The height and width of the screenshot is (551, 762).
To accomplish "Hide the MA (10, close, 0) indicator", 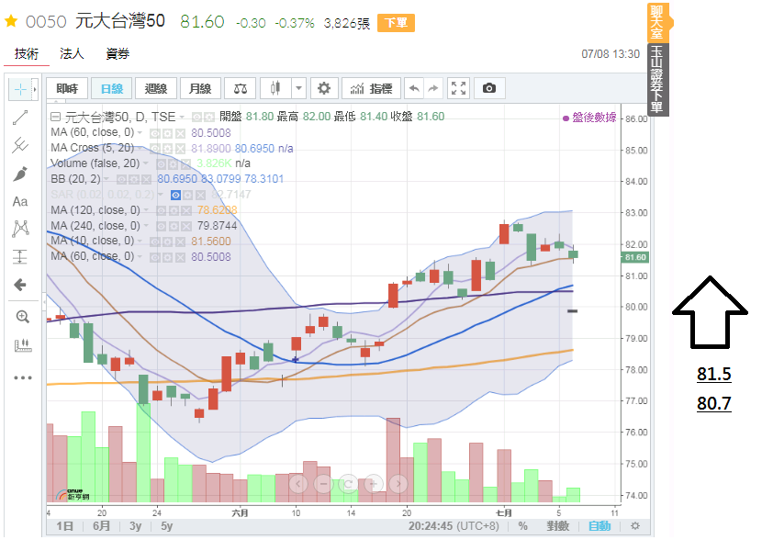I will 154,242.
